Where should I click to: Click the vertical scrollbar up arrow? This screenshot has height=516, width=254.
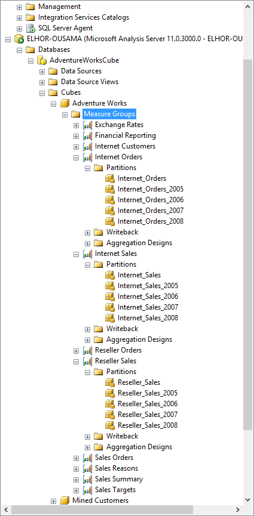pos(248,6)
